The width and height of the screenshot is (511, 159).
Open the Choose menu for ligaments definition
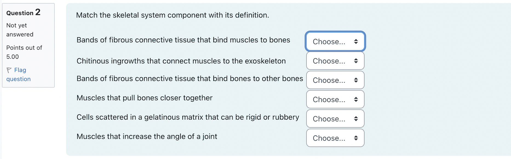[335, 80]
